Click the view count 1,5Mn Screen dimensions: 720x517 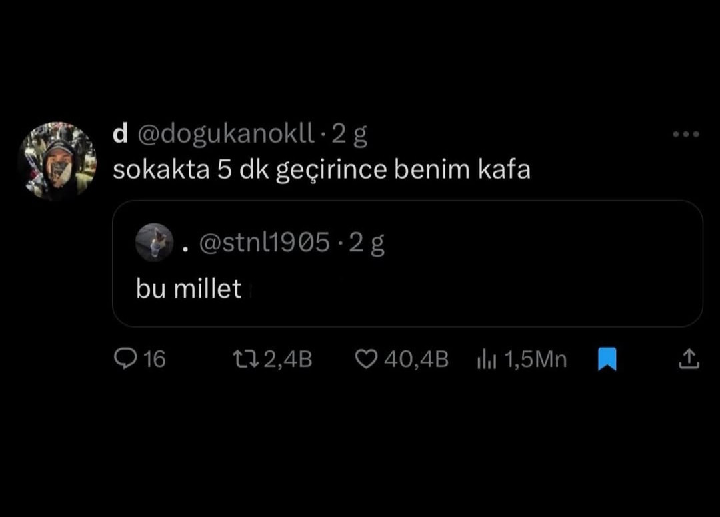(x=535, y=360)
